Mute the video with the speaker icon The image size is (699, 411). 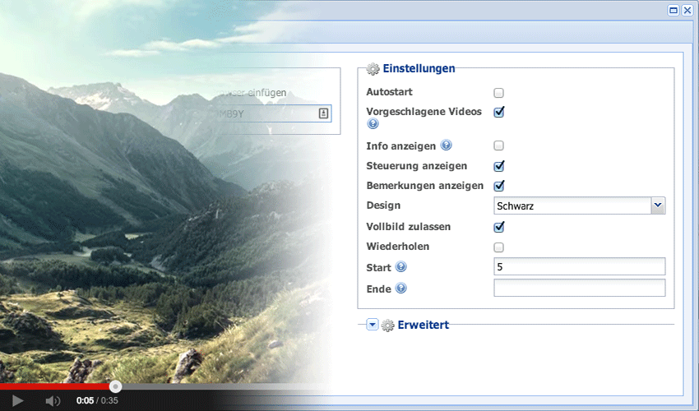point(53,400)
